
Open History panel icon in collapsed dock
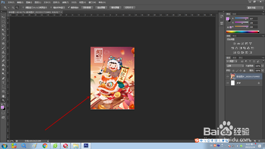click(222, 16)
